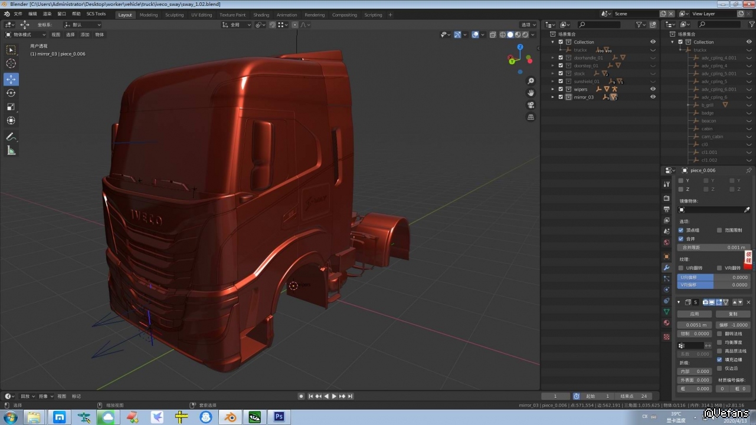Expand the doorhandle_01 collection
Viewport: 756px width, 425px height.
(x=553, y=58)
